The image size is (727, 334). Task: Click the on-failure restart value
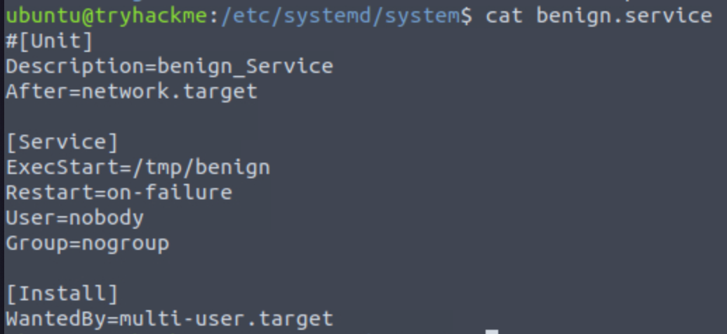pyautogui.click(x=169, y=192)
